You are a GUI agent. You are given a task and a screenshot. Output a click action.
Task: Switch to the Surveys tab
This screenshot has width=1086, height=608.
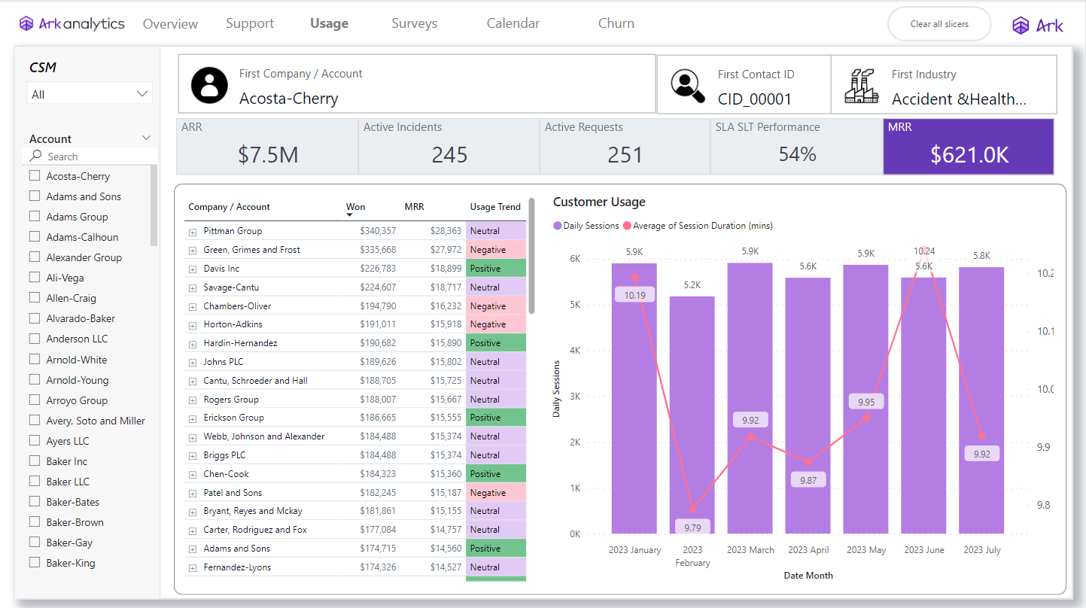coord(414,23)
